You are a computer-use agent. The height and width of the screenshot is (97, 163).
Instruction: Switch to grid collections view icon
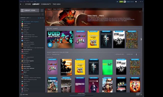(x=42, y=10)
